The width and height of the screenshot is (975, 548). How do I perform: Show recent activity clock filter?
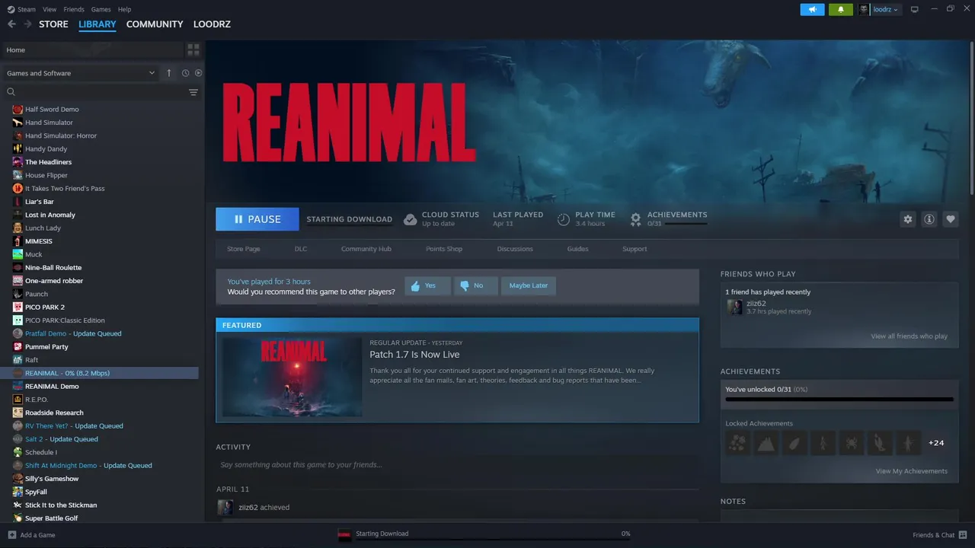tap(185, 73)
